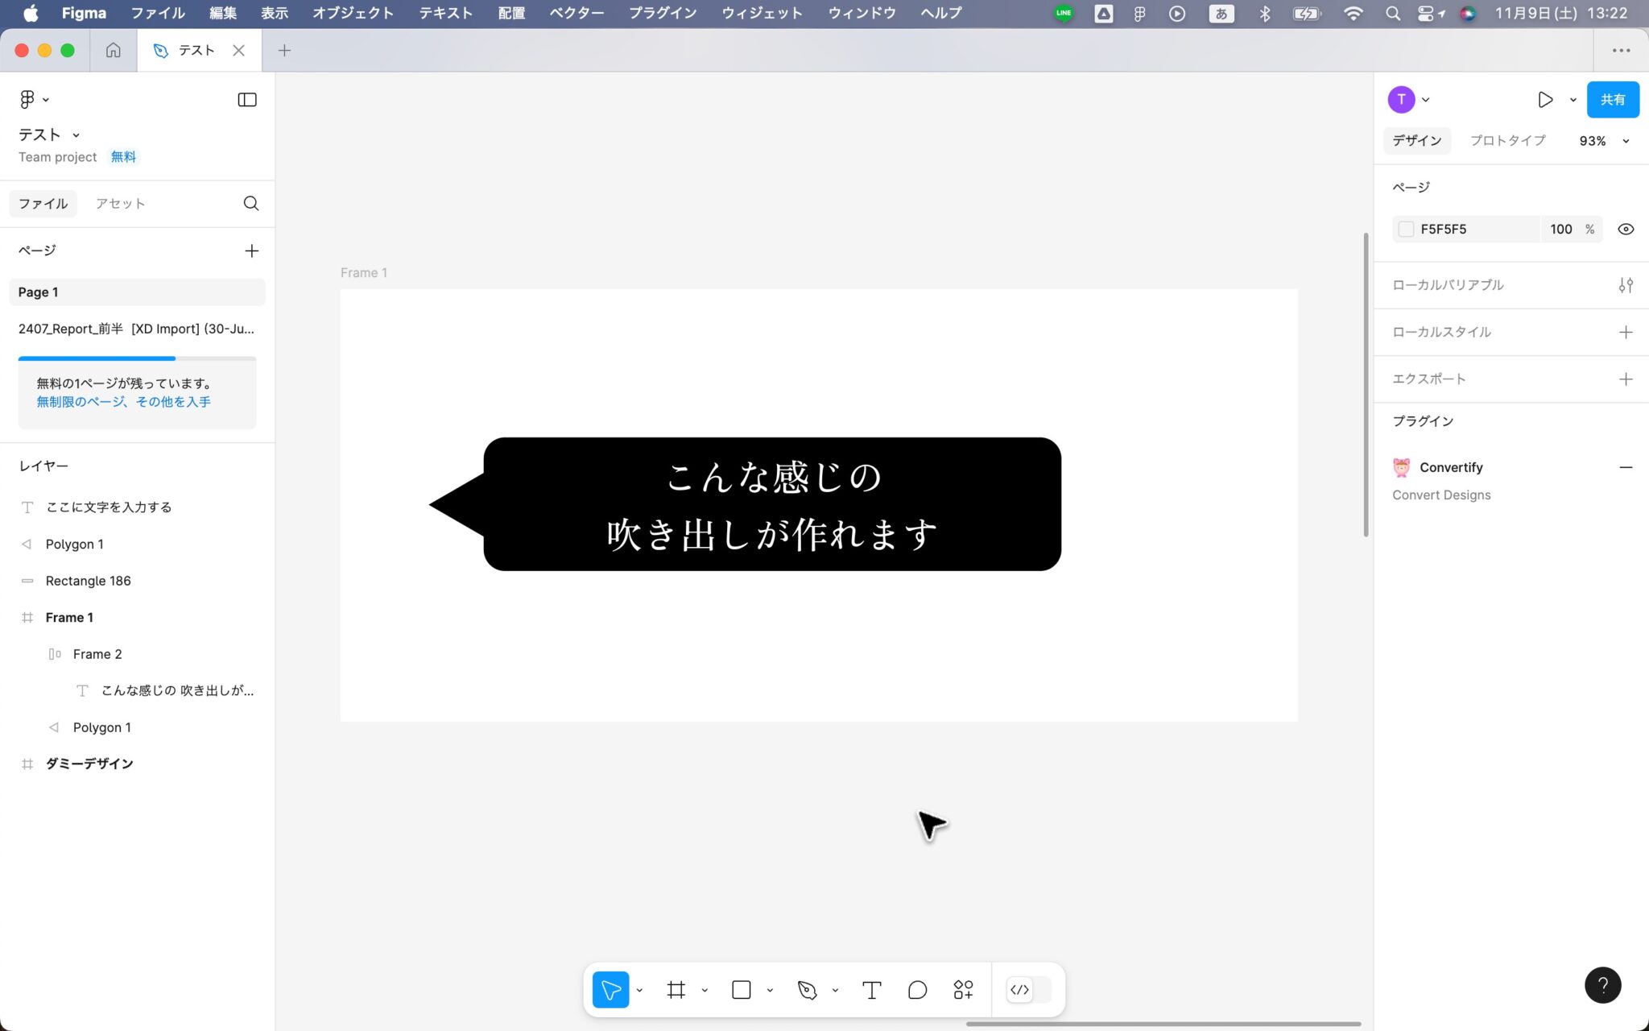The image size is (1649, 1031).
Task: Select the Frame tool
Action: pyautogui.click(x=676, y=989)
